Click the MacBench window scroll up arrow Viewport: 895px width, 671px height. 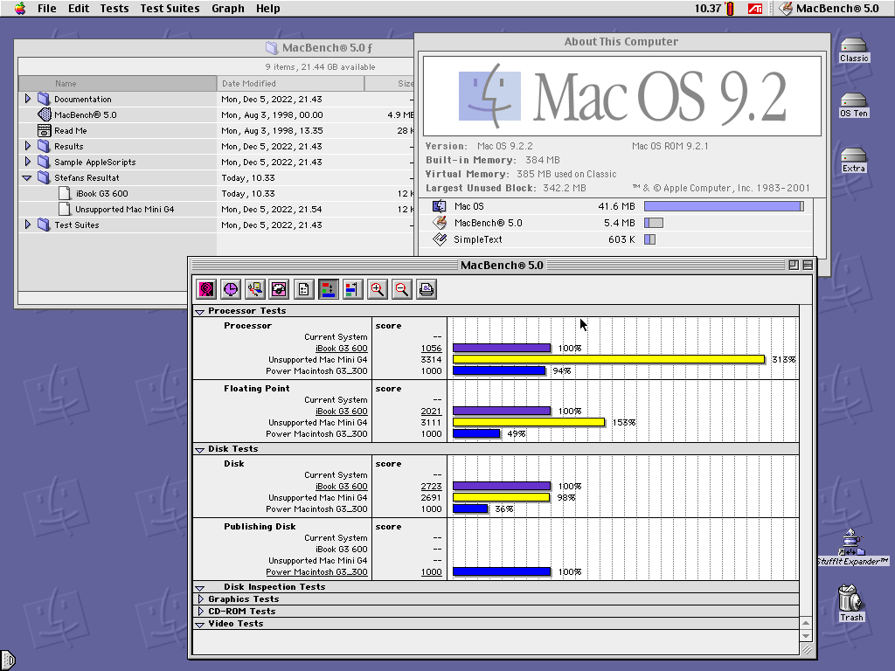[x=806, y=624]
